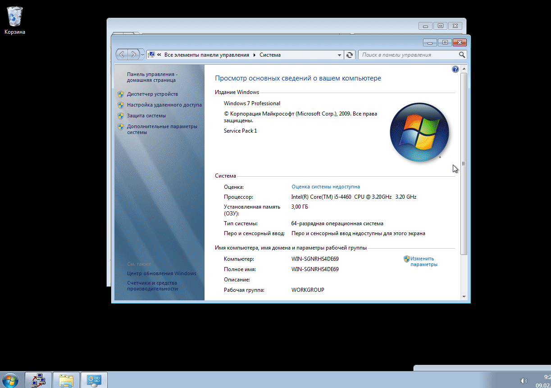This screenshot has width=551, height=388.
Task: Maximize the System window
Action: pyautogui.click(x=445, y=42)
